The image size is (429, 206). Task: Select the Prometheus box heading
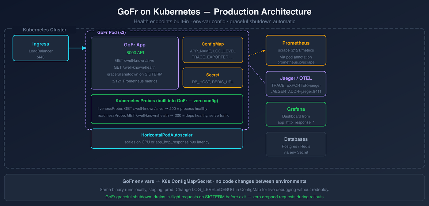click(x=296, y=43)
